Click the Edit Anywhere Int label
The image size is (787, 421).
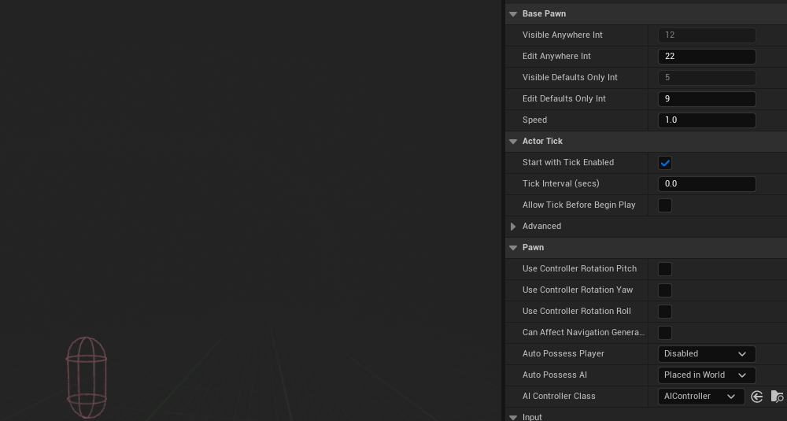tap(556, 56)
